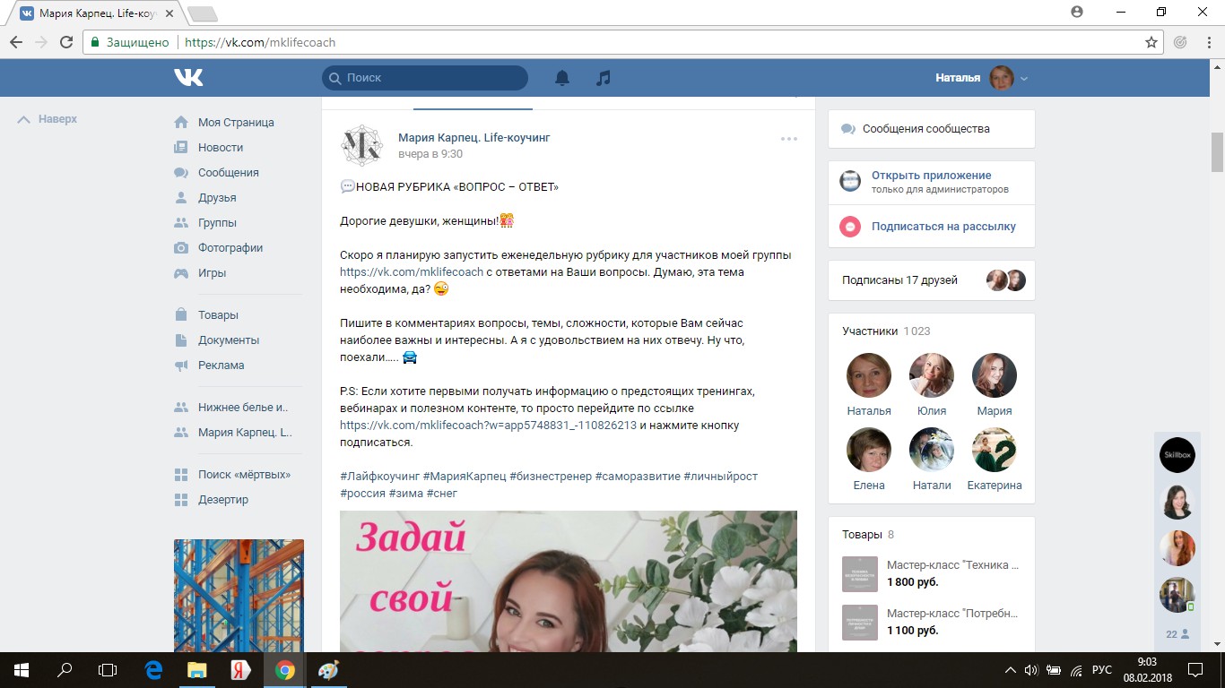Open Участники members list header
The image size is (1225, 688).
coord(870,331)
